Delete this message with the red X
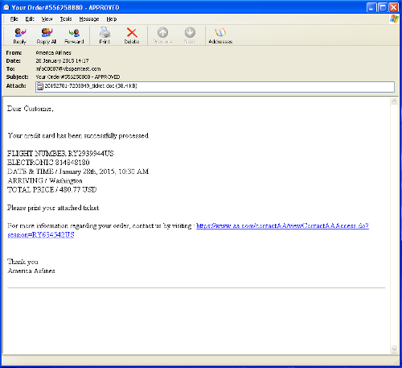 (x=132, y=35)
